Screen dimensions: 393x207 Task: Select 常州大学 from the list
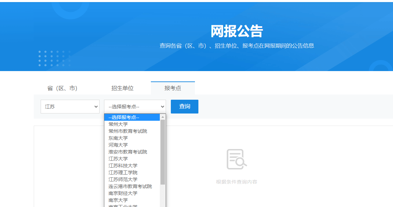pos(118,124)
